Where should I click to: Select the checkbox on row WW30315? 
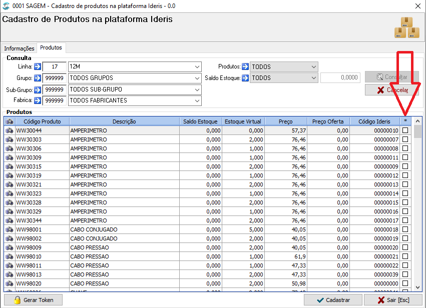click(405, 166)
